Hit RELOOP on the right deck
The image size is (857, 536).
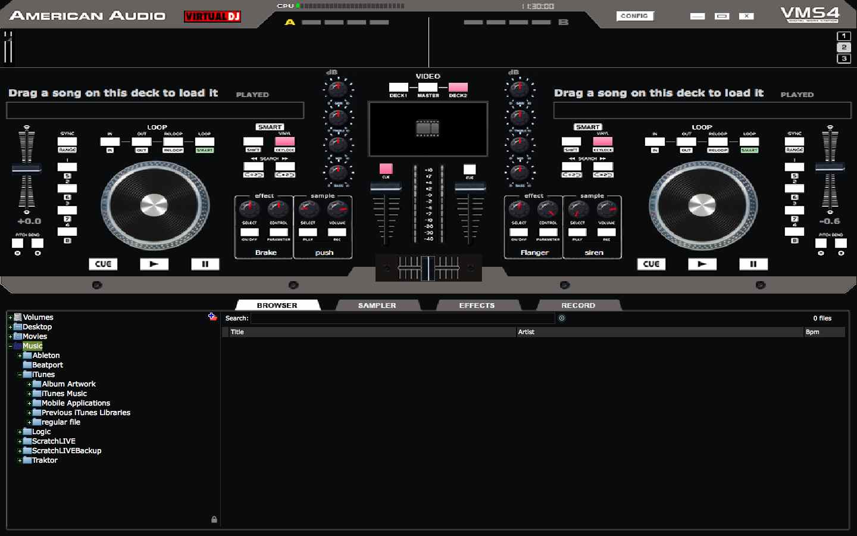click(x=717, y=142)
